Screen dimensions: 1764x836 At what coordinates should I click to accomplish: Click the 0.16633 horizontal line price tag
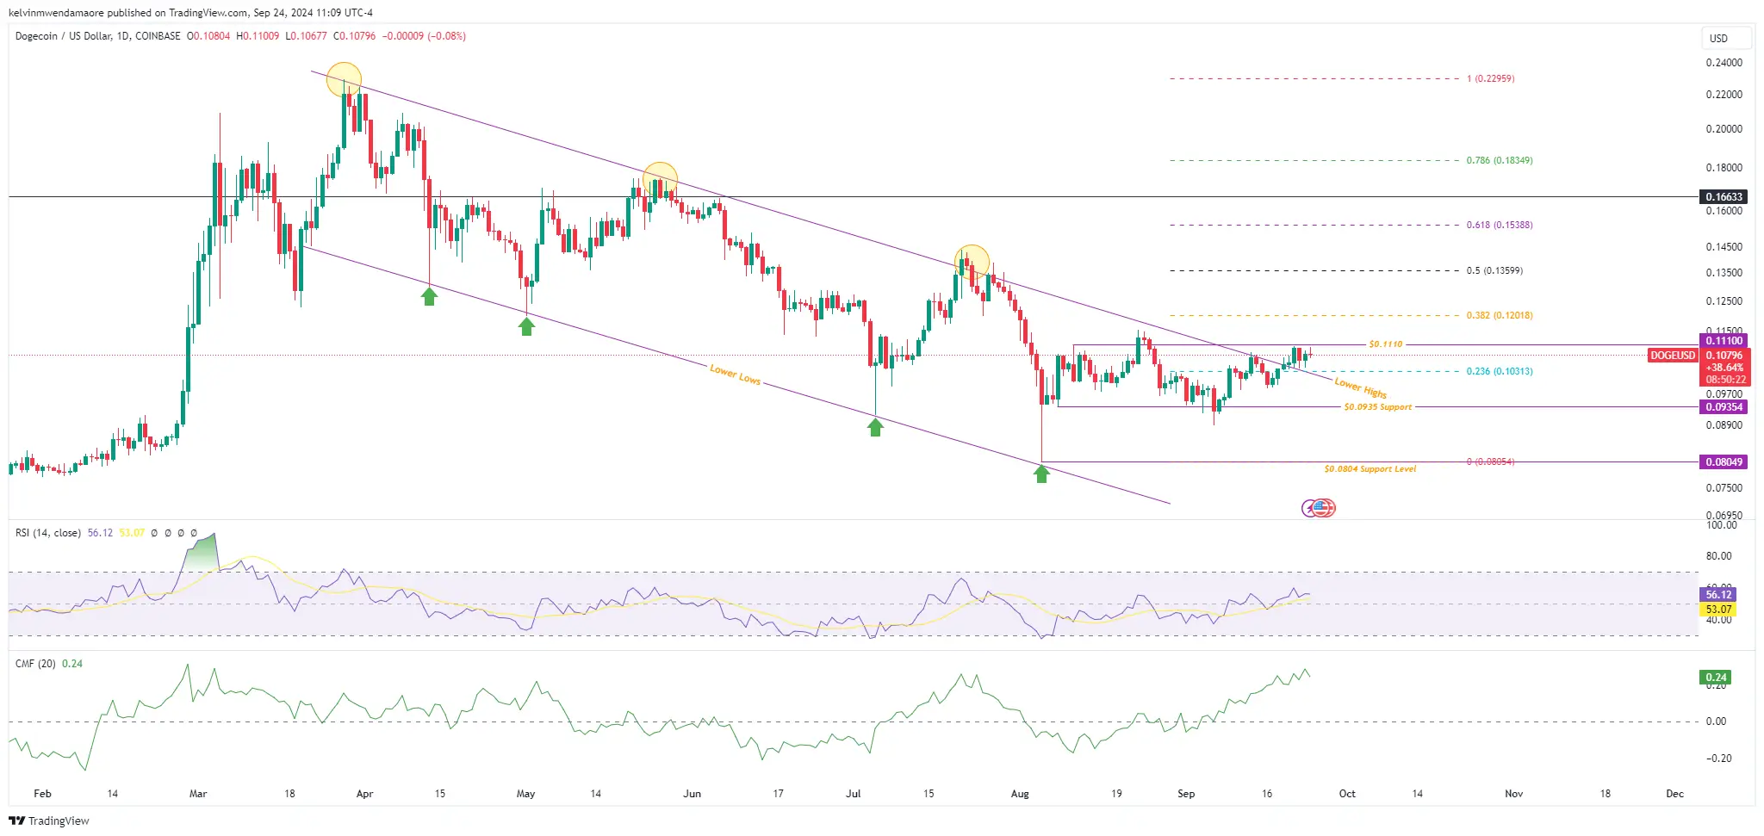point(1724,197)
